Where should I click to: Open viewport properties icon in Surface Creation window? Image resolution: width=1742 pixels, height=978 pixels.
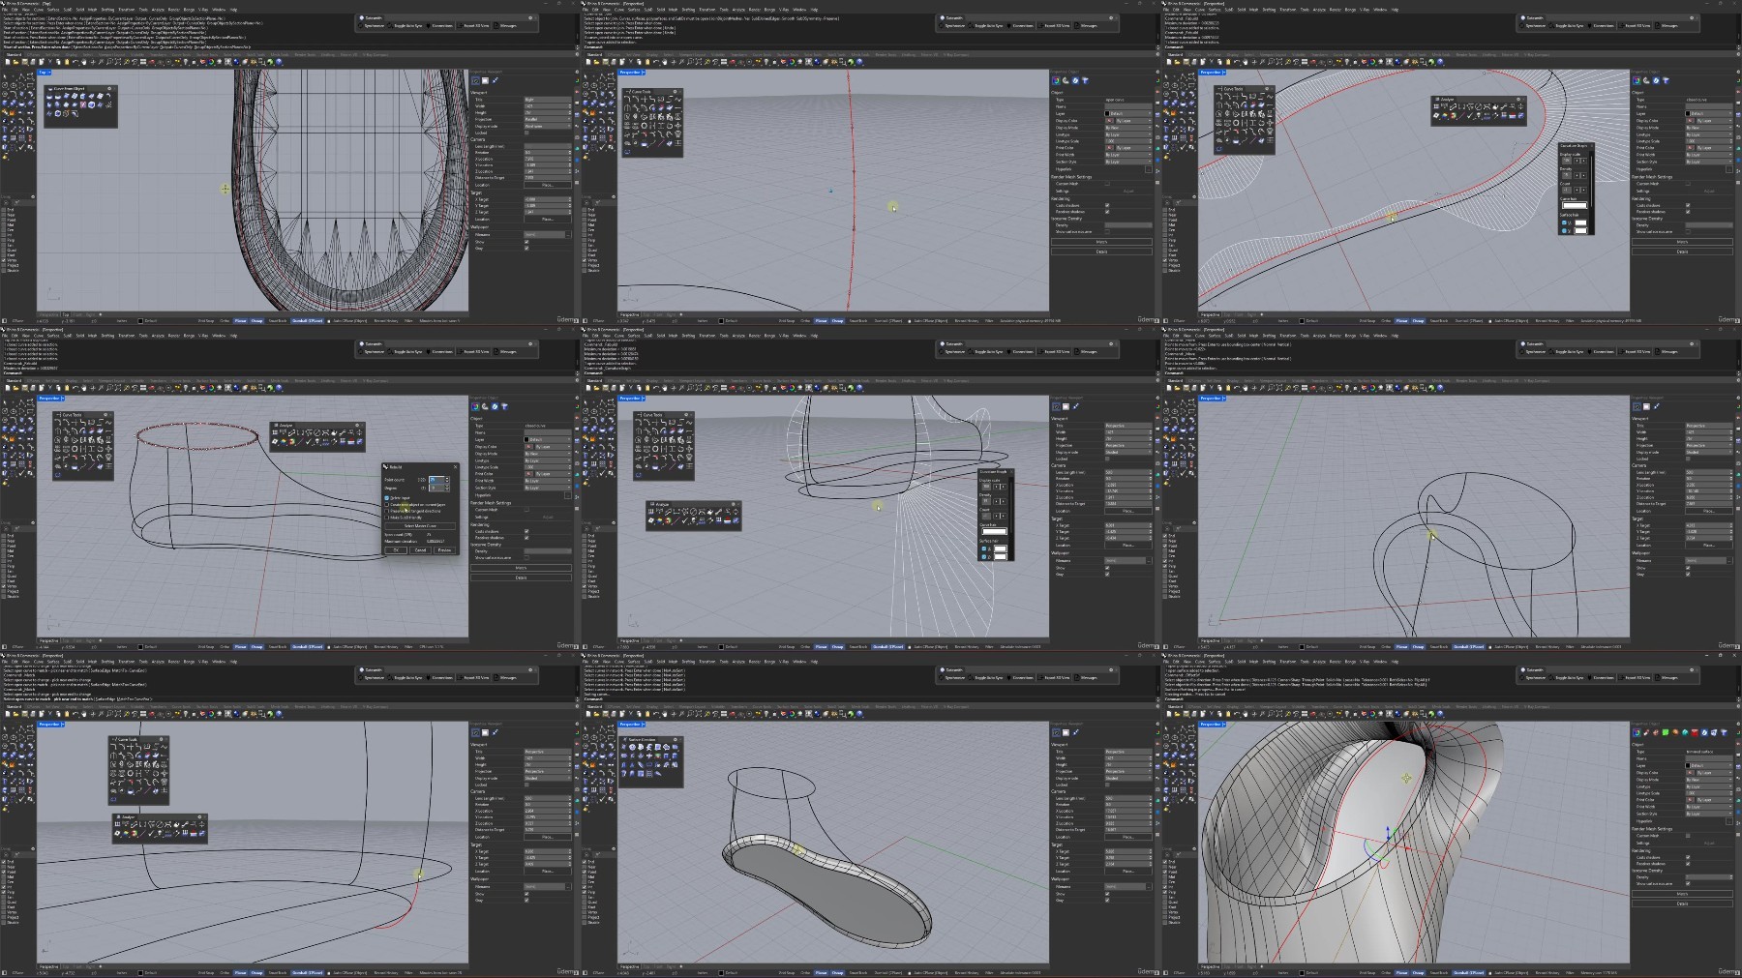1056,732
